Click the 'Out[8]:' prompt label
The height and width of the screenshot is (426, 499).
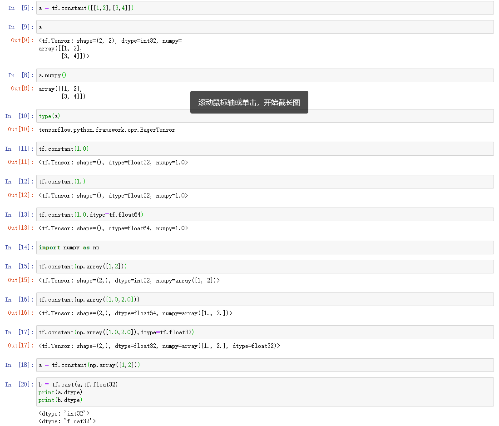click(x=22, y=89)
